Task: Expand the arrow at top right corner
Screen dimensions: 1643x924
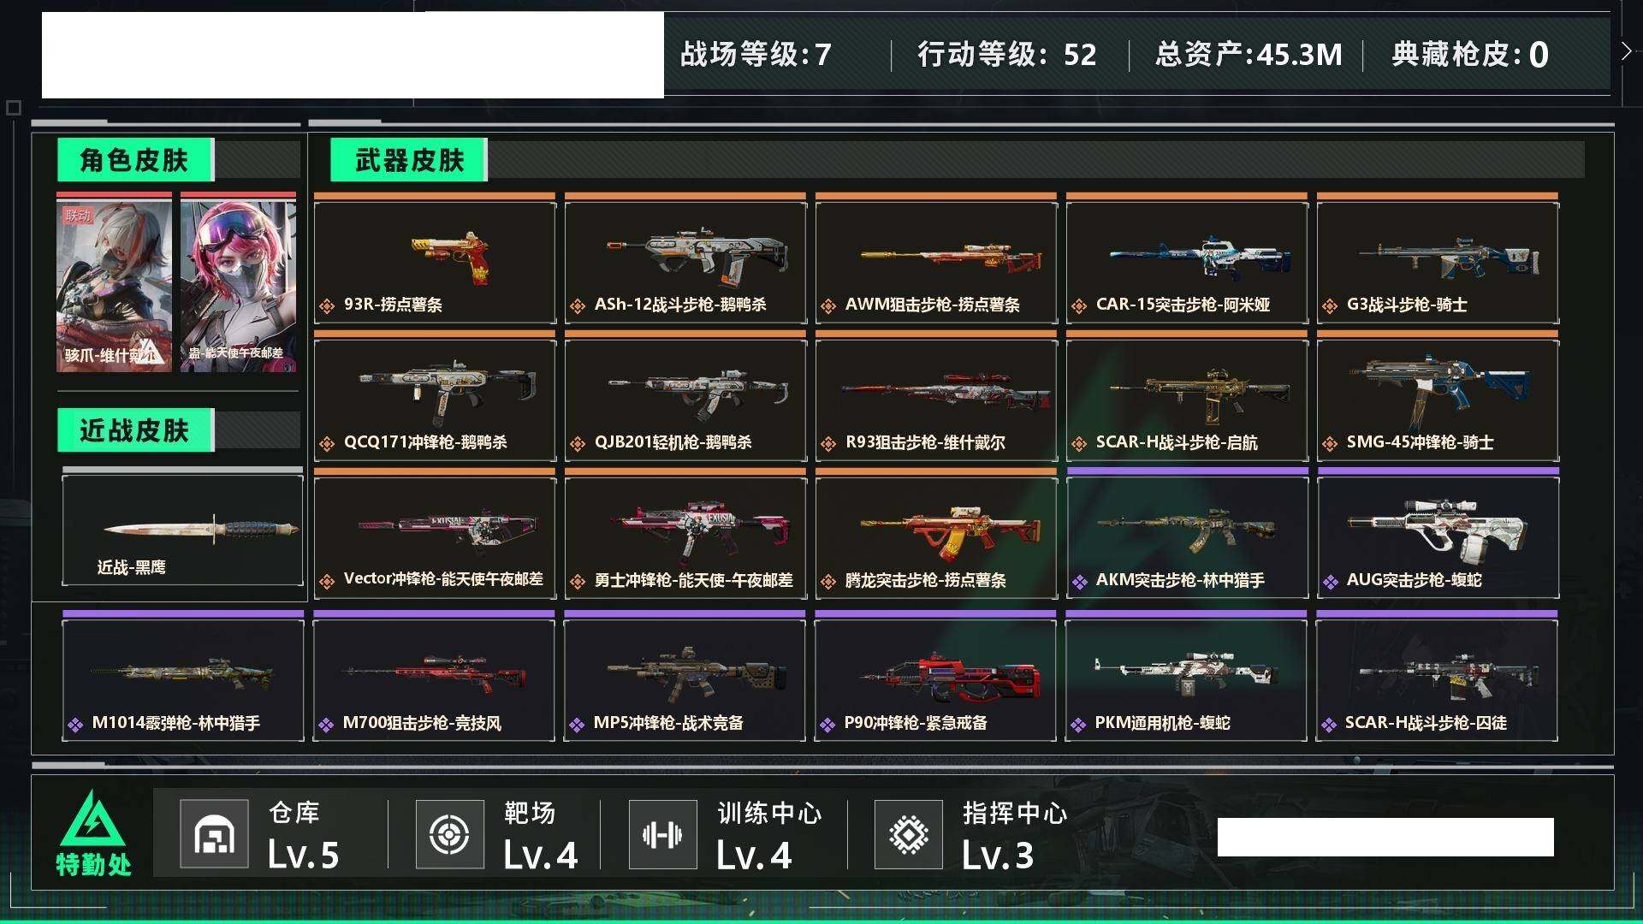Action: 1626,51
